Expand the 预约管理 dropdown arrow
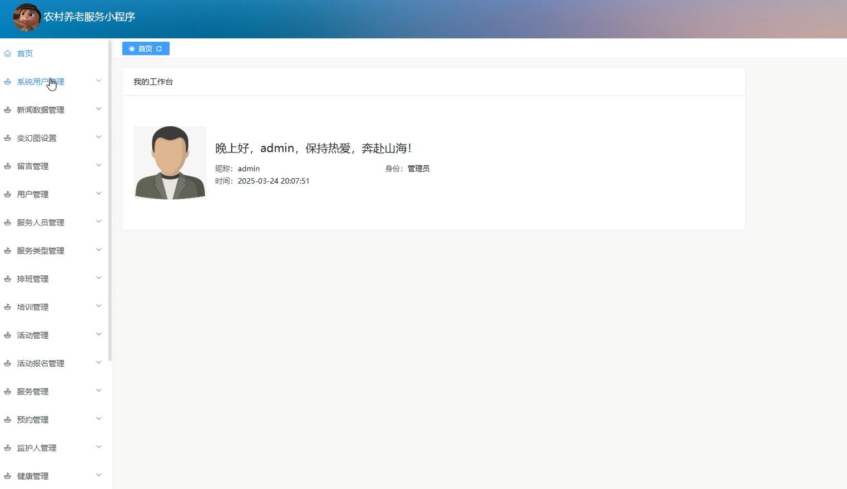Screen dimensions: 847x489 [x=98, y=418]
